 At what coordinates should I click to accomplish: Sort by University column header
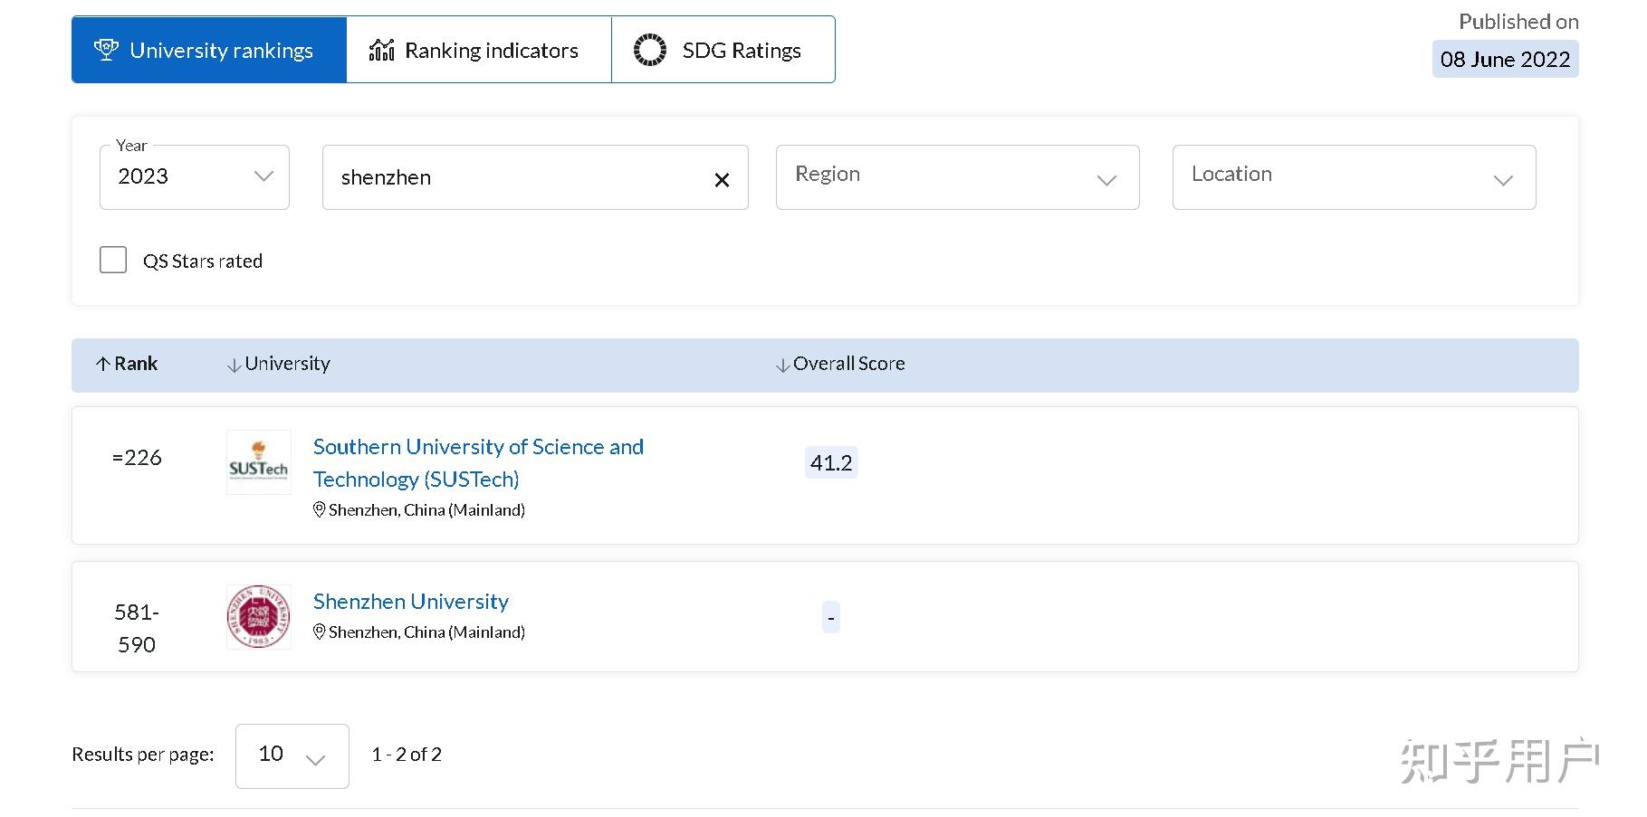tap(279, 364)
